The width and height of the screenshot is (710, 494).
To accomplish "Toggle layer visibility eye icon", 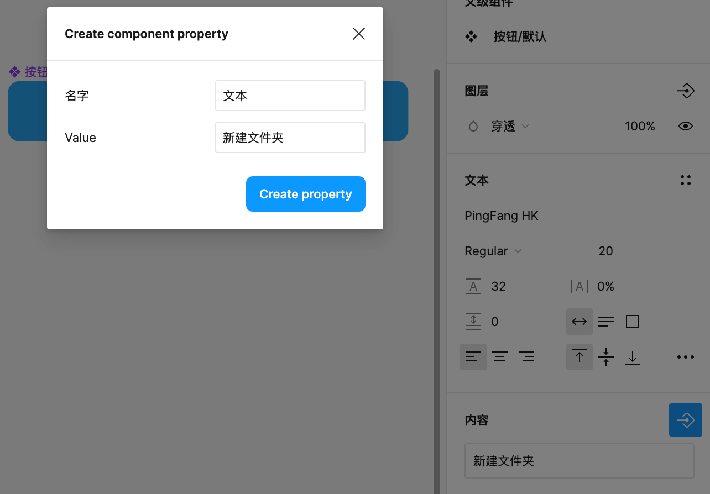I will pos(685,127).
